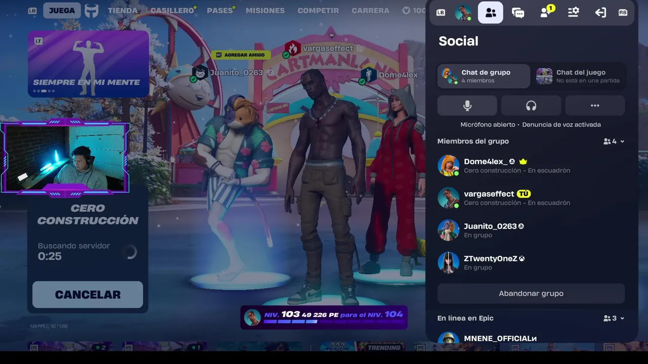Open more voice options three-dots button
Screen dimensions: 648x364
pyautogui.click(x=595, y=106)
